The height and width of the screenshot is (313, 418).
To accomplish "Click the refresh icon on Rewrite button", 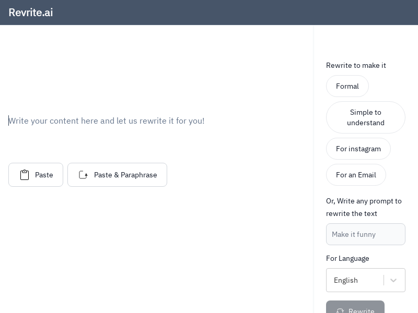I will (340, 310).
